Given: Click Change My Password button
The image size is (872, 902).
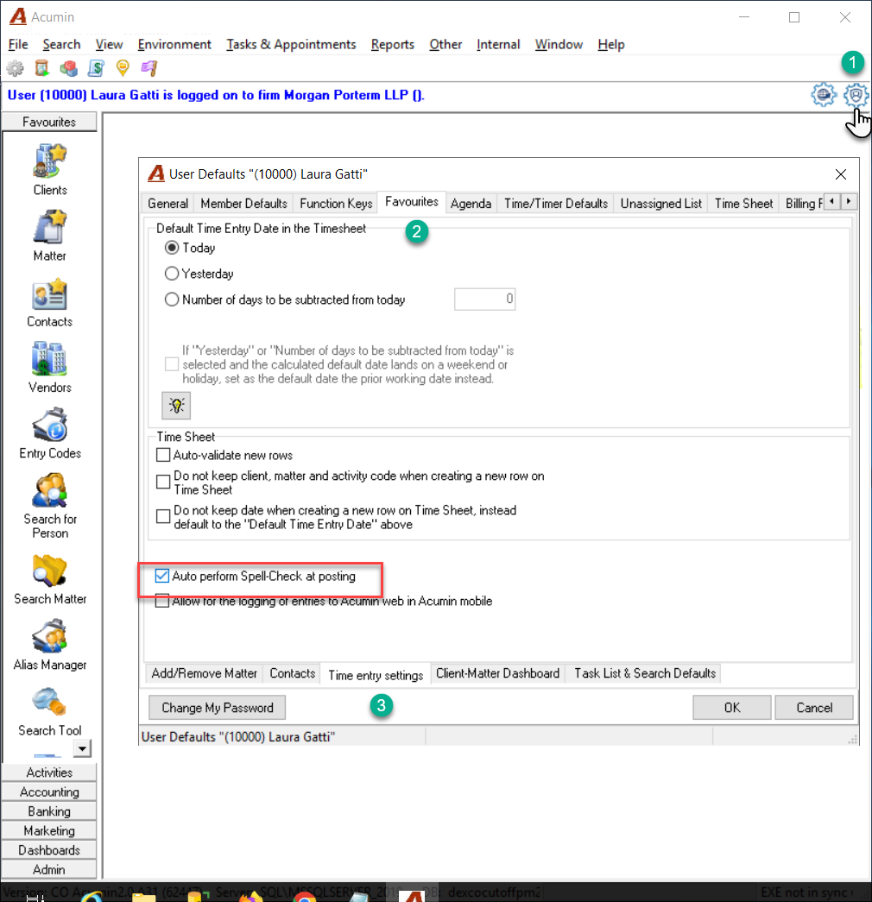Looking at the screenshot, I should point(217,708).
